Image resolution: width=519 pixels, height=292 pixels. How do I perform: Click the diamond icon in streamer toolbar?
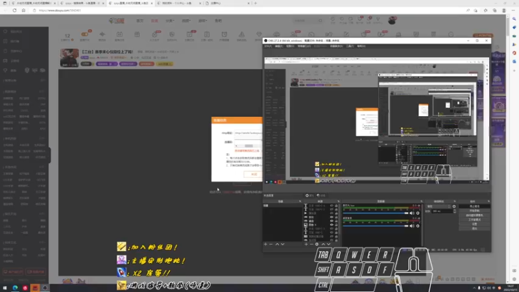pyautogui.click(x=259, y=34)
